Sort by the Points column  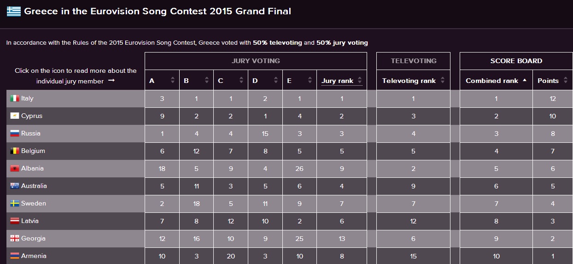pyautogui.click(x=552, y=81)
